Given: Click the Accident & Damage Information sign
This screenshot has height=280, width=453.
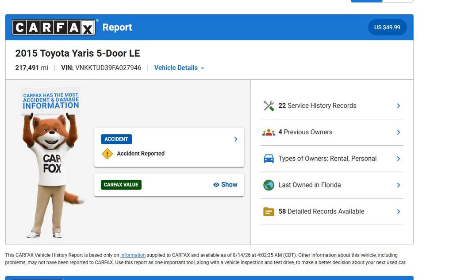Looking at the screenshot, I should pos(51,101).
